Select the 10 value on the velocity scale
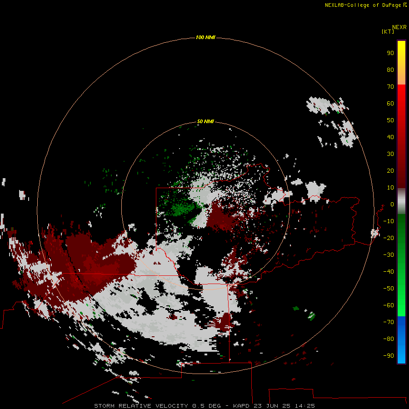The width and height of the screenshot is (409, 409). pyautogui.click(x=390, y=188)
